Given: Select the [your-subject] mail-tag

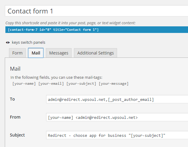Looking at the screenshot, I should pos(81,84).
